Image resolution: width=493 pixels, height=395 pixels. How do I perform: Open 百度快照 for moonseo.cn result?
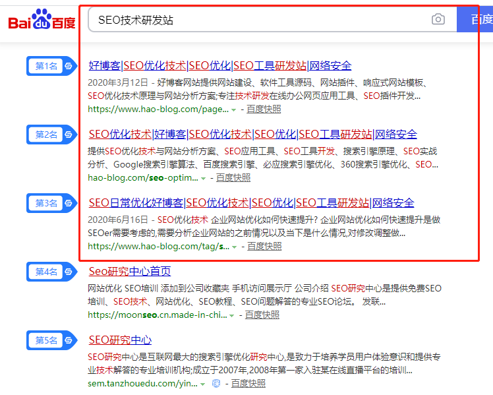(x=262, y=315)
